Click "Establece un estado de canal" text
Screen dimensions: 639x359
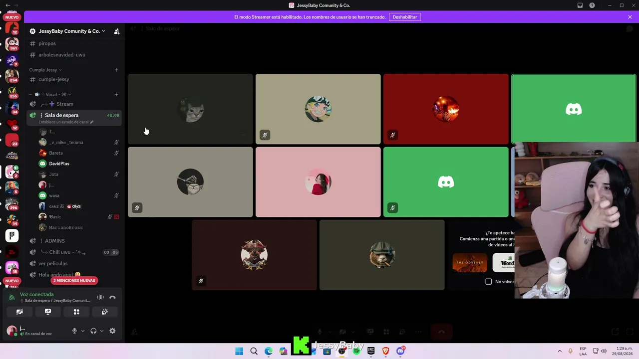(63, 122)
